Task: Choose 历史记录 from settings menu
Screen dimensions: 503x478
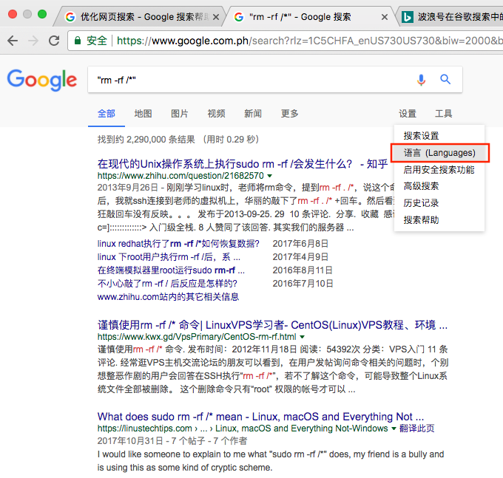Action: pyautogui.click(x=439, y=203)
